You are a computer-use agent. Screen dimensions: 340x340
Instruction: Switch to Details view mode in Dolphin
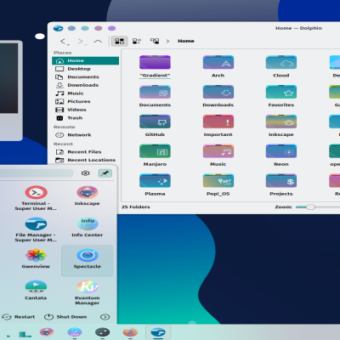(155, 41)
